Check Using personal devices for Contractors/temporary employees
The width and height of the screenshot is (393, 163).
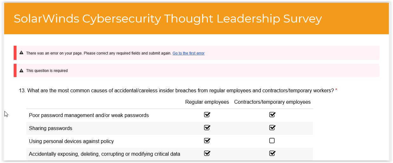click(272, 140)
